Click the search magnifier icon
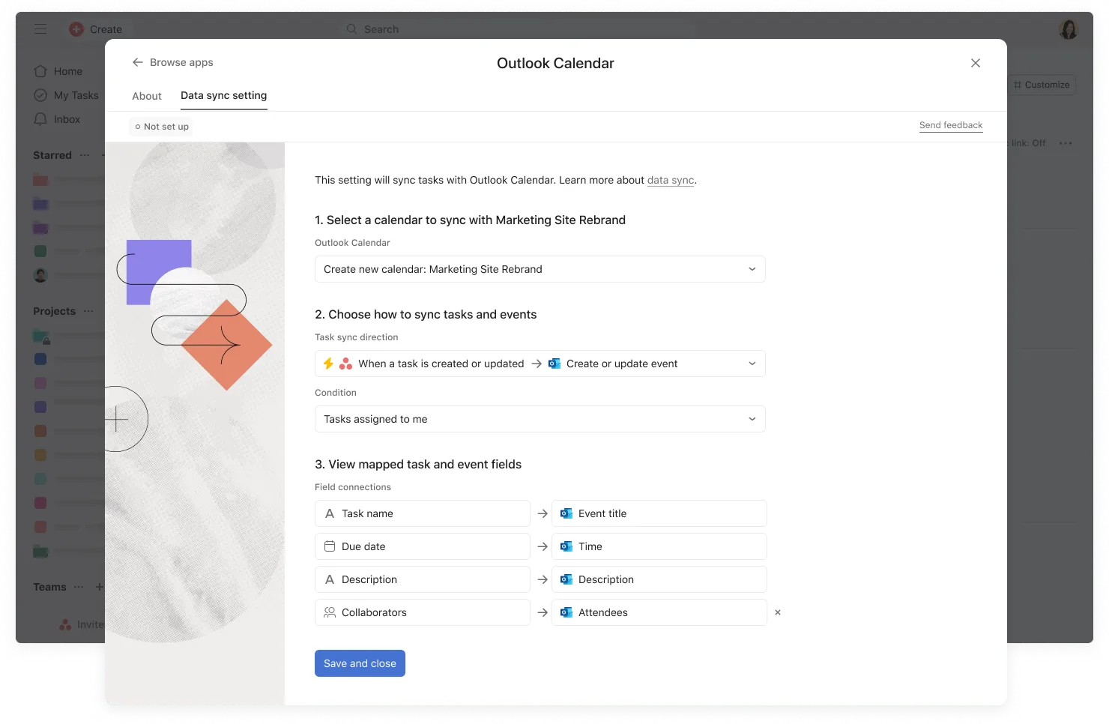1109x724 pixels. click(x=351, y=29)
